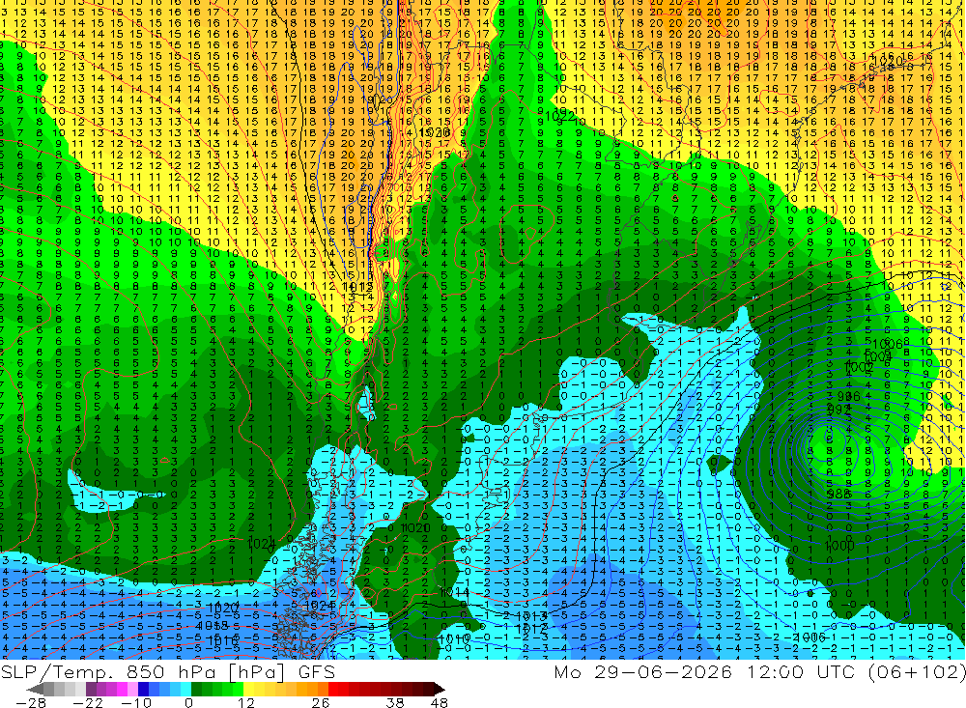This screenshot has height=708, width=966.
Task: Click the forecast date "Mo 29-06-2026"
Action: pyautogui.click(x=643, y=671)
